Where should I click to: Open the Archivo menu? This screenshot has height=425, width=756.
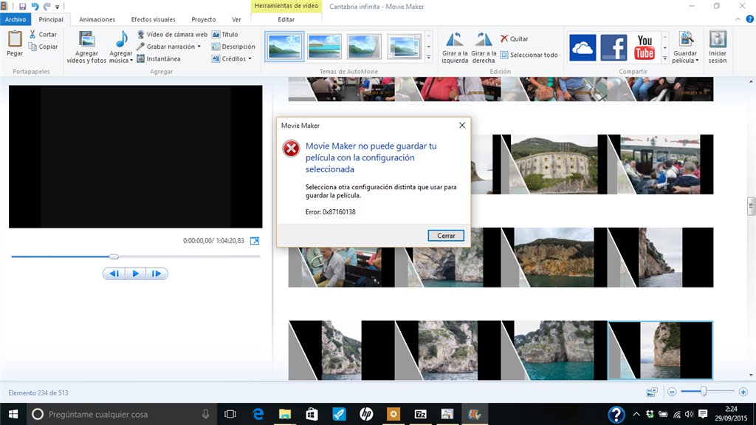[x=16, y=19]
